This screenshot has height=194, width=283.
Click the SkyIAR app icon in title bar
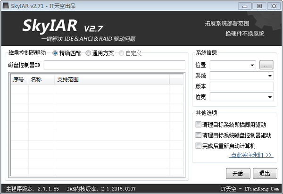tap(6, 6)
